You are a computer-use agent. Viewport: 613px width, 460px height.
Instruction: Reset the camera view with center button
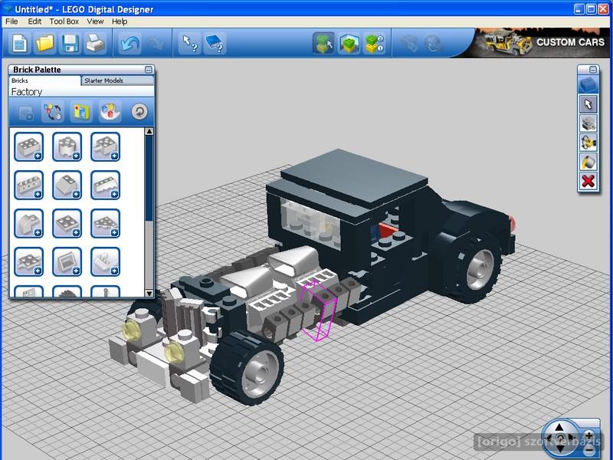pyautogui.click(x=560, y=439)
